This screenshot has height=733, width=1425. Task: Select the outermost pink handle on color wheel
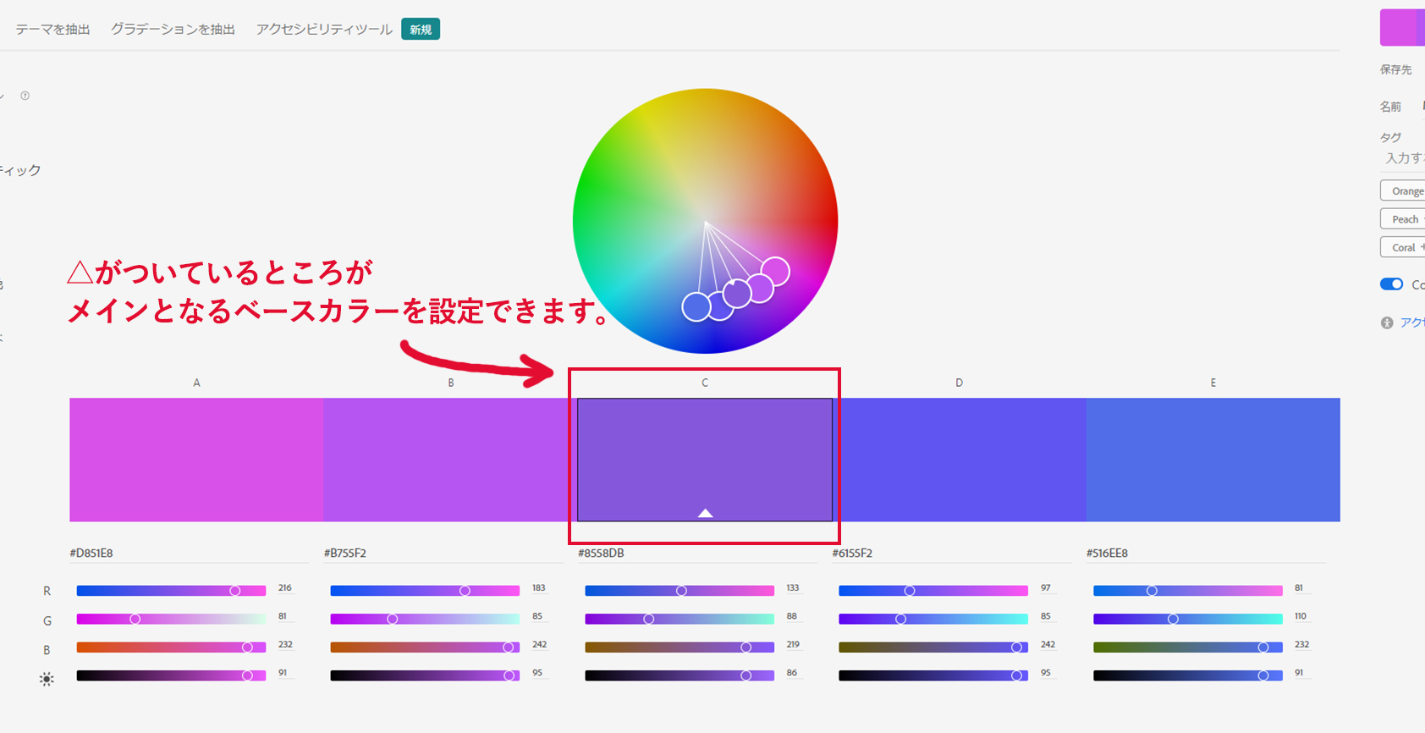point(775,272)
